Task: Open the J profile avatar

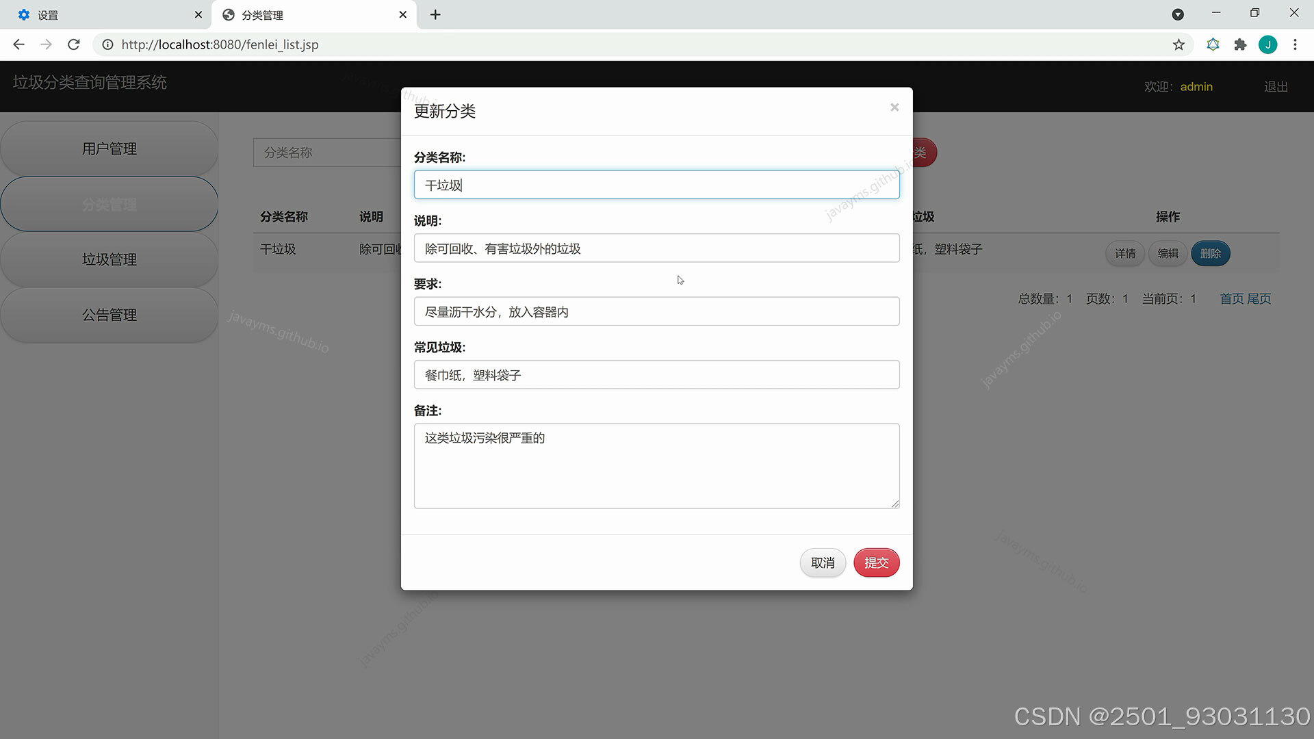Action: [1267, 44]
